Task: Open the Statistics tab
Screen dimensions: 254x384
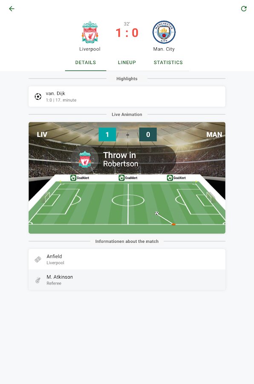Action: [x=168, y=62]
